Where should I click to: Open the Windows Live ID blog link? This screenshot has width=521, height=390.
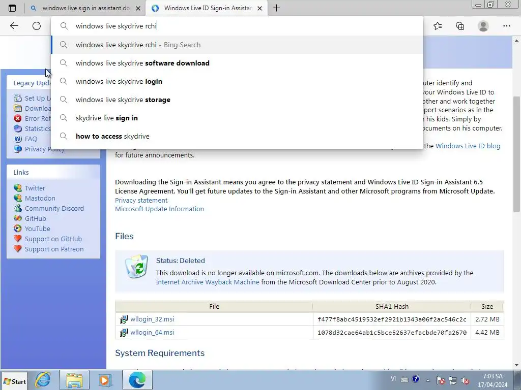pos(468,146)
